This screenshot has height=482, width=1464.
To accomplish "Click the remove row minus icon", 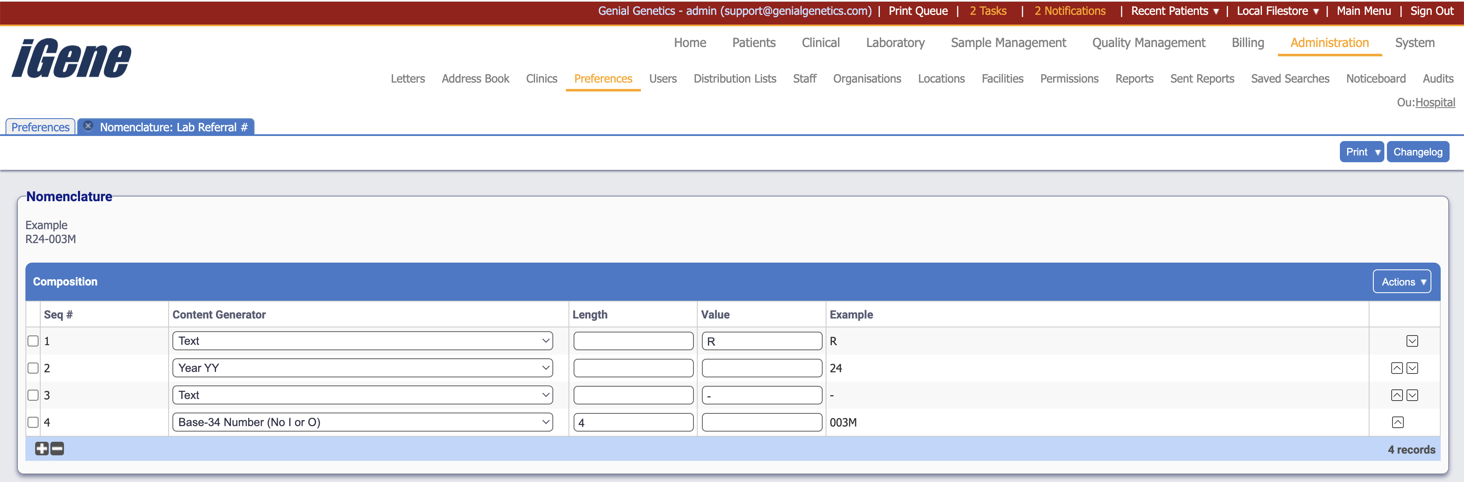I will tap(58, 449).
